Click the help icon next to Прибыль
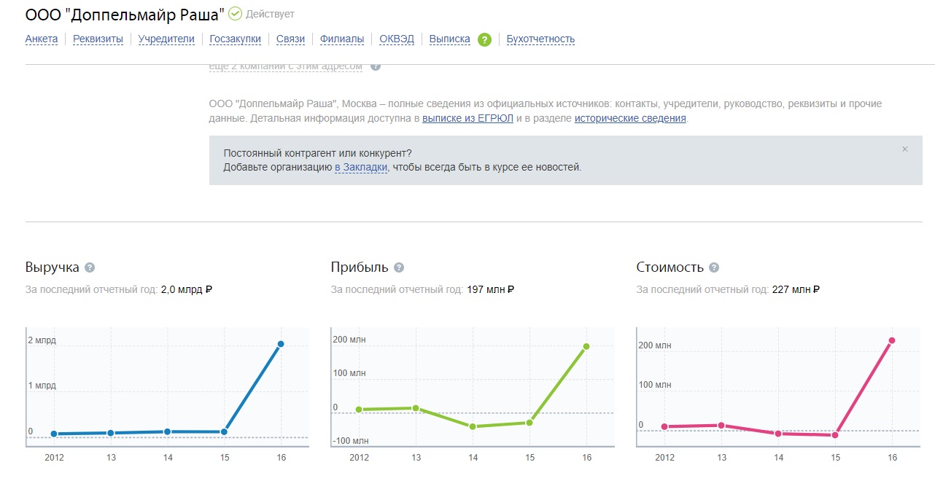The height and width of the screenshot is (481, 935). coord(399,267)
